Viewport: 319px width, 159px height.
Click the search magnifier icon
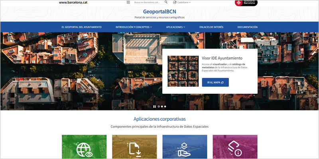[x=166, y=2]
